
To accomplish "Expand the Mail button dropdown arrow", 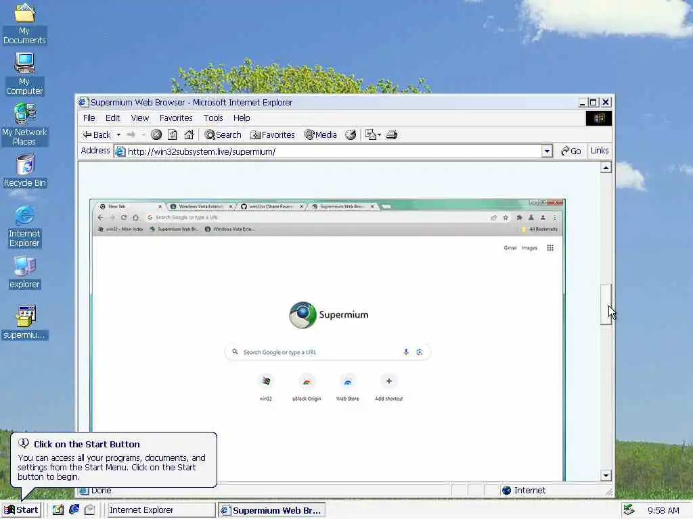I will pyautogui.click(x=379, y=134).
